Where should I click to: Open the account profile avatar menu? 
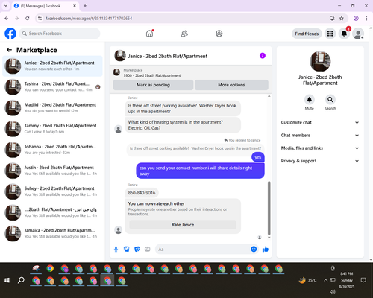[x=358, y=34]
